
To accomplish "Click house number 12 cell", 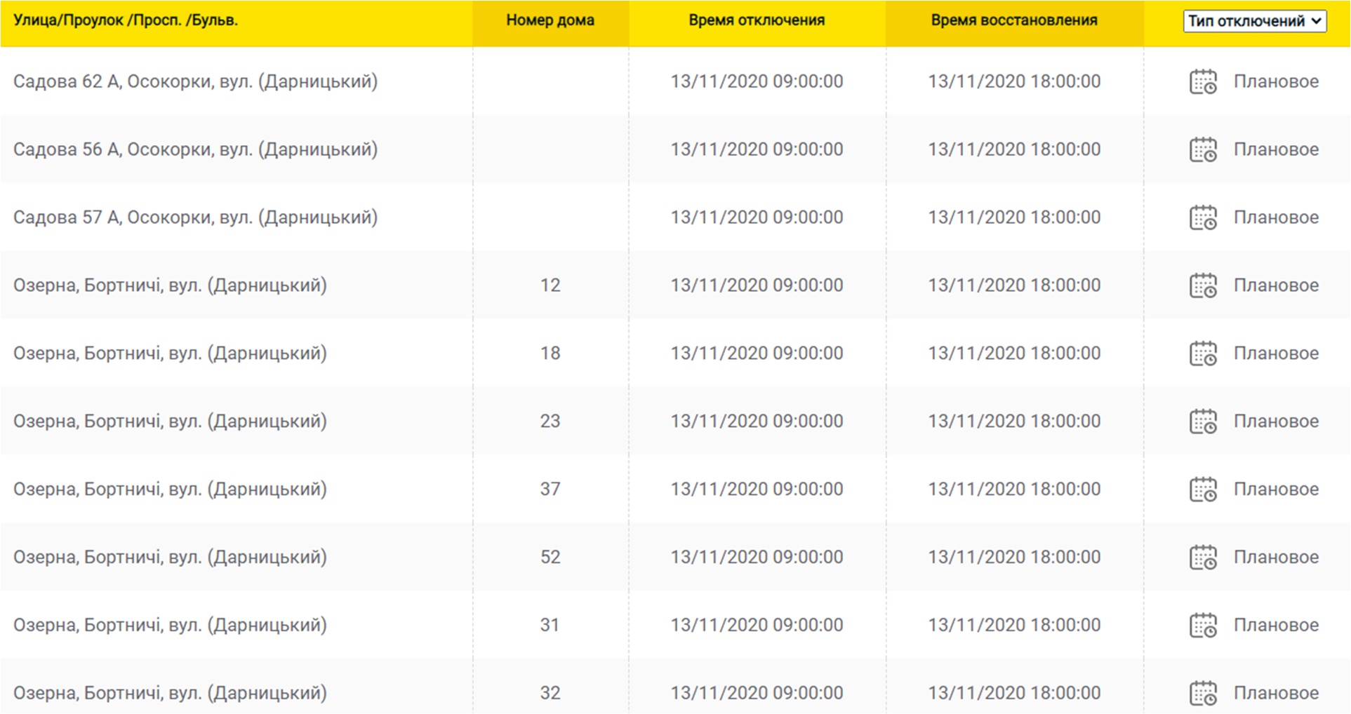I will coord(550,285).
